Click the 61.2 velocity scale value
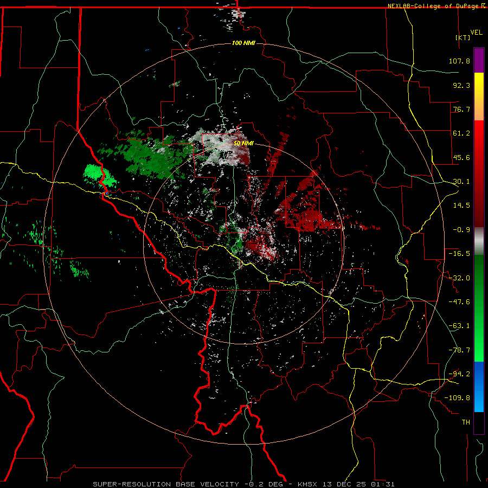The image size is (488, 488). pos(461,133)
